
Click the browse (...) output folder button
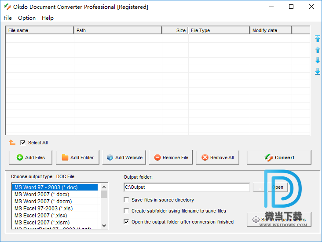(259, 187)
